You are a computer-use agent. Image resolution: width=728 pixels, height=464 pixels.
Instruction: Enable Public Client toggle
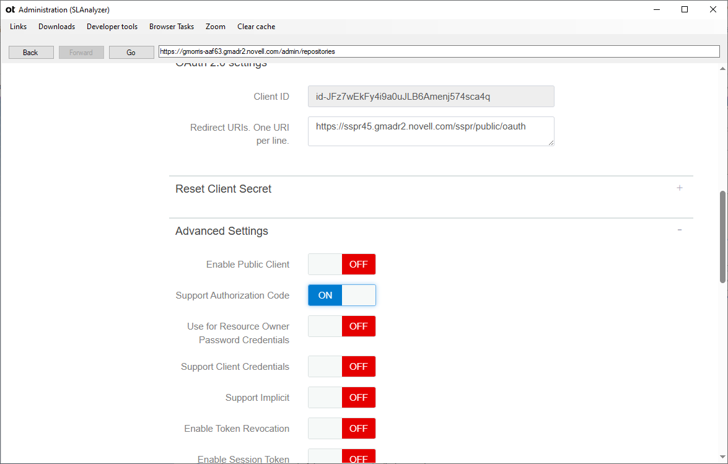[x=341, y=264]
